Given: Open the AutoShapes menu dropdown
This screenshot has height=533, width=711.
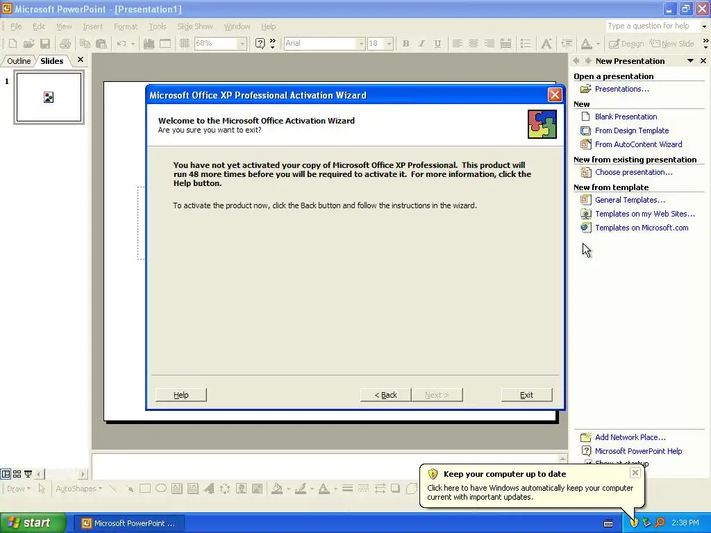Looking at the screenshot, I should (x=78, y=489).
